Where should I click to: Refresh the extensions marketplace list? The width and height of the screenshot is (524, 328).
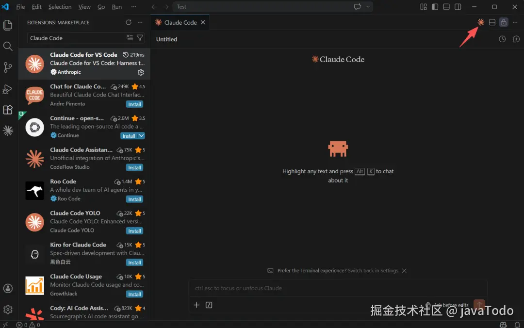click(x=128, y=22)
